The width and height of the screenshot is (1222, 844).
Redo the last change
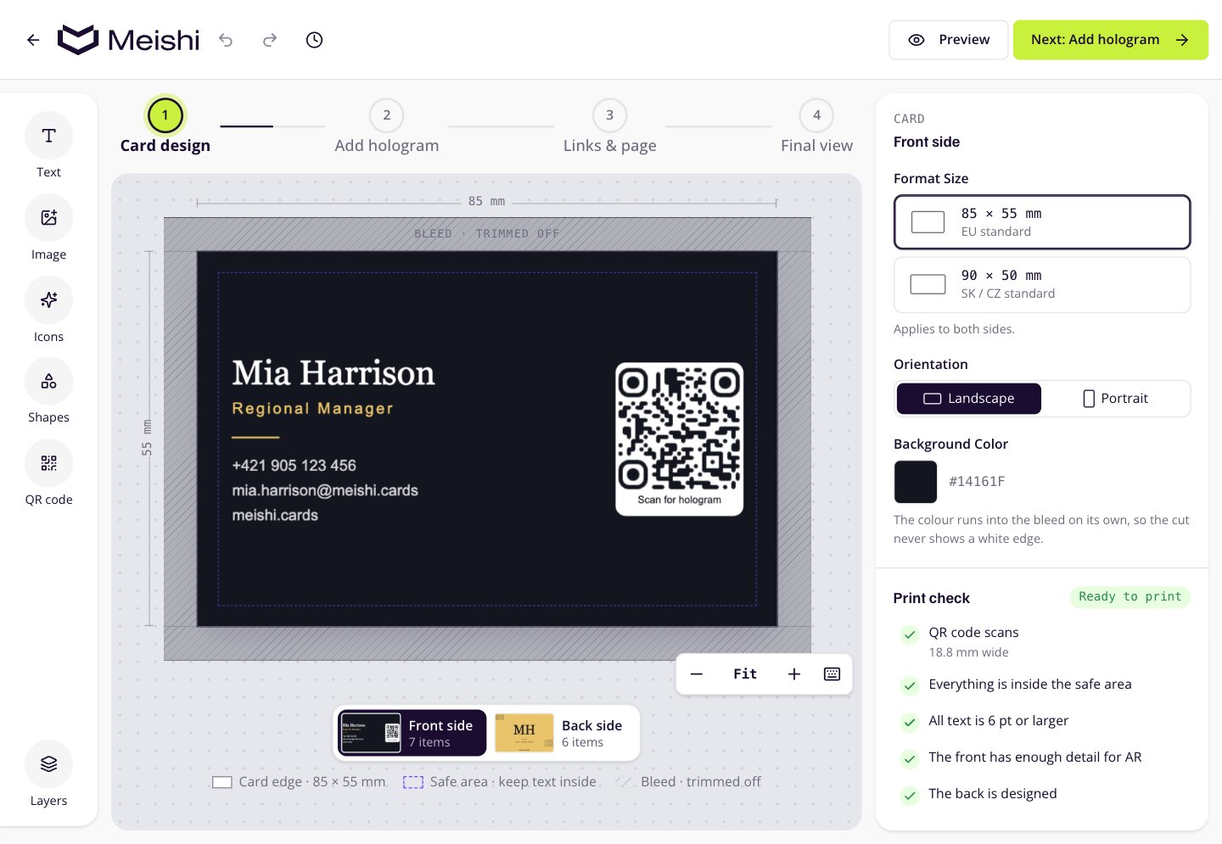coord(270,40)
